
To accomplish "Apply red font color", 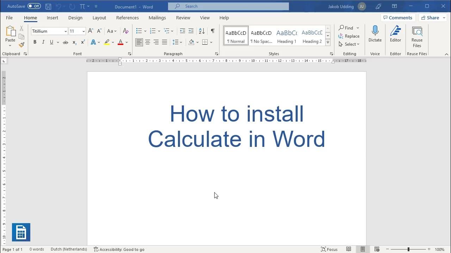I will tap(121, 42).
